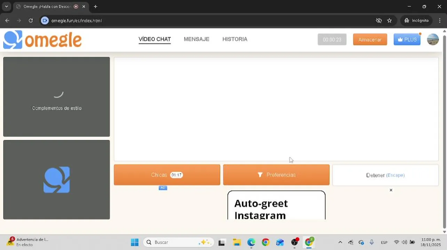Screen dimensions: 447x250
Task: Click the AD label badge
Action: click(163, 188)
